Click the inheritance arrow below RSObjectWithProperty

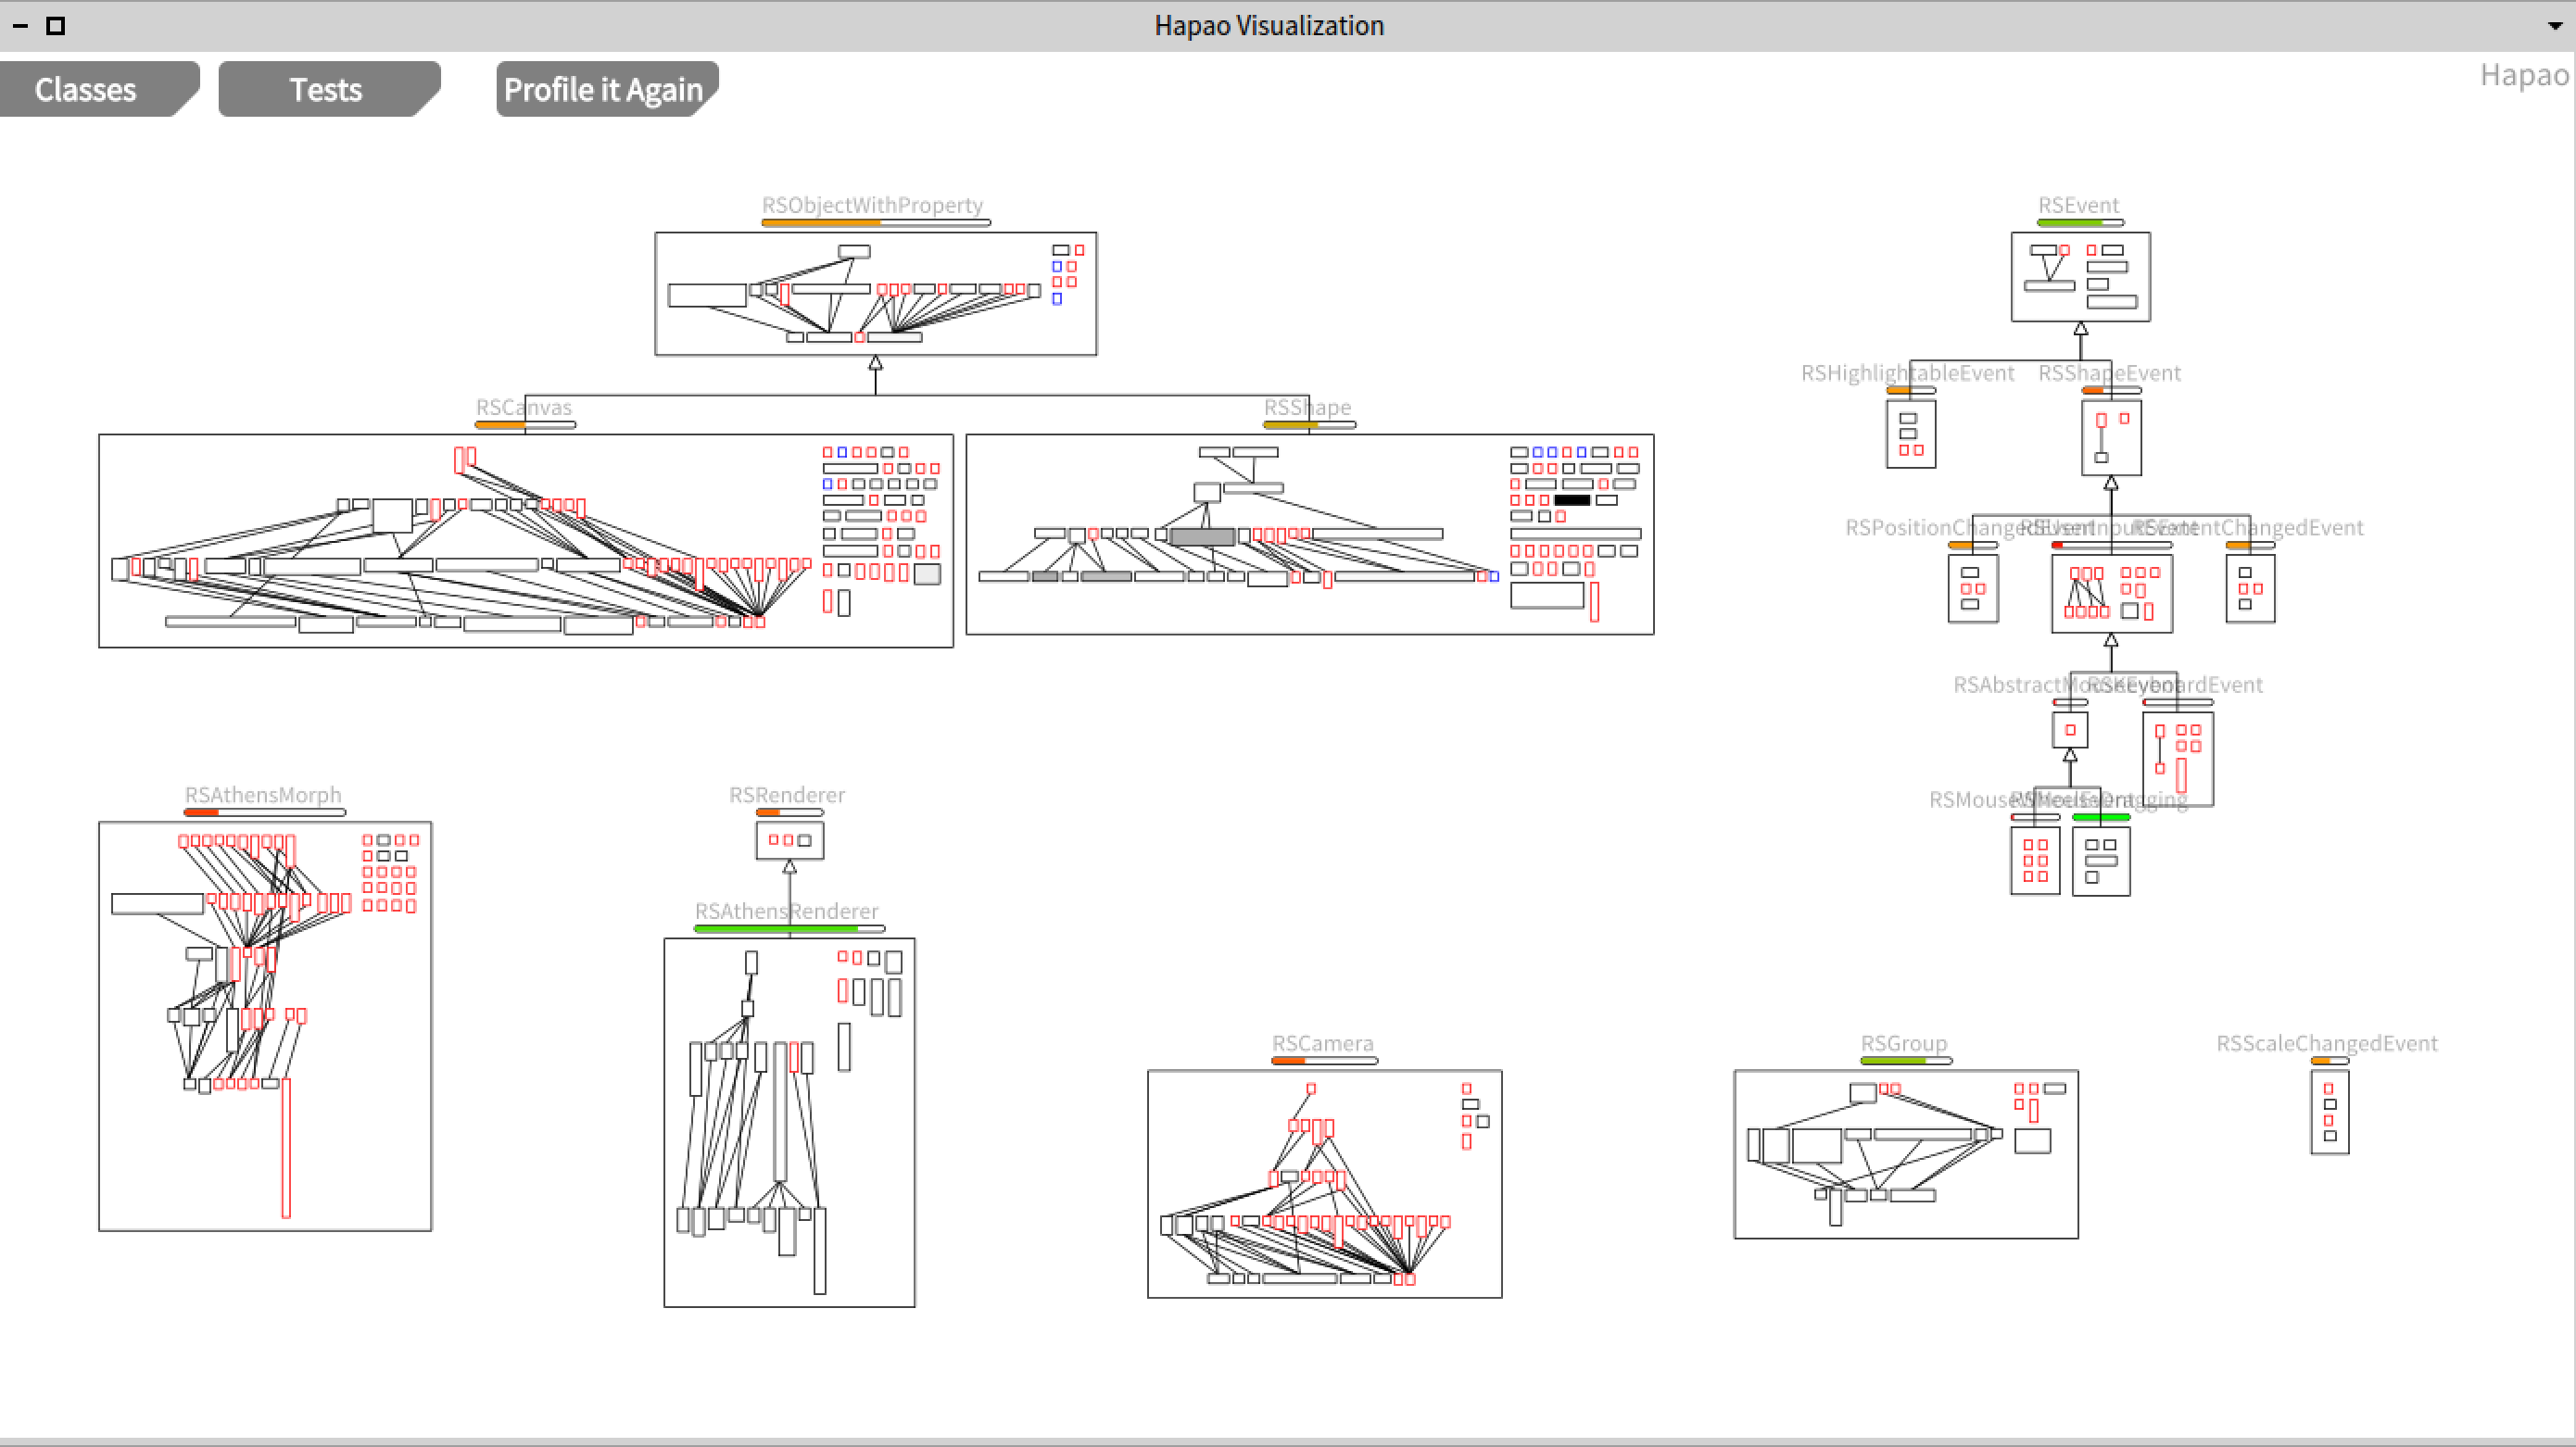point(875,363)
